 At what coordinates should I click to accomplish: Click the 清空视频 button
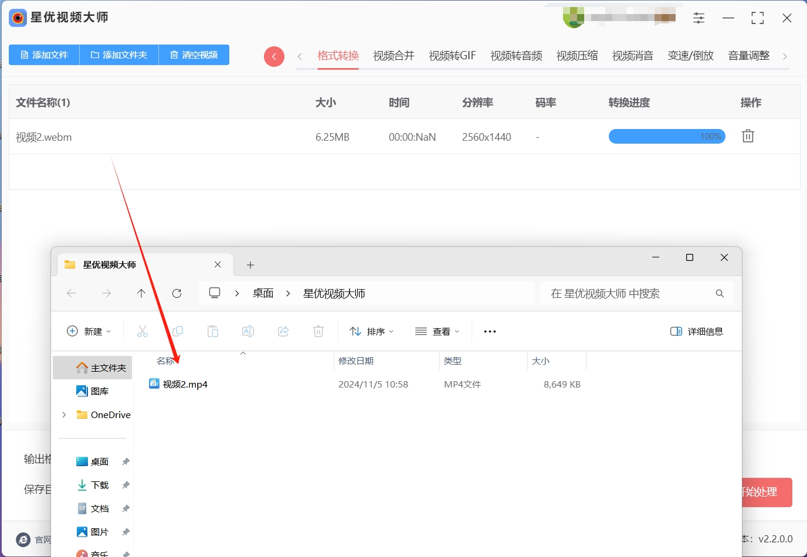coord(194,55)
